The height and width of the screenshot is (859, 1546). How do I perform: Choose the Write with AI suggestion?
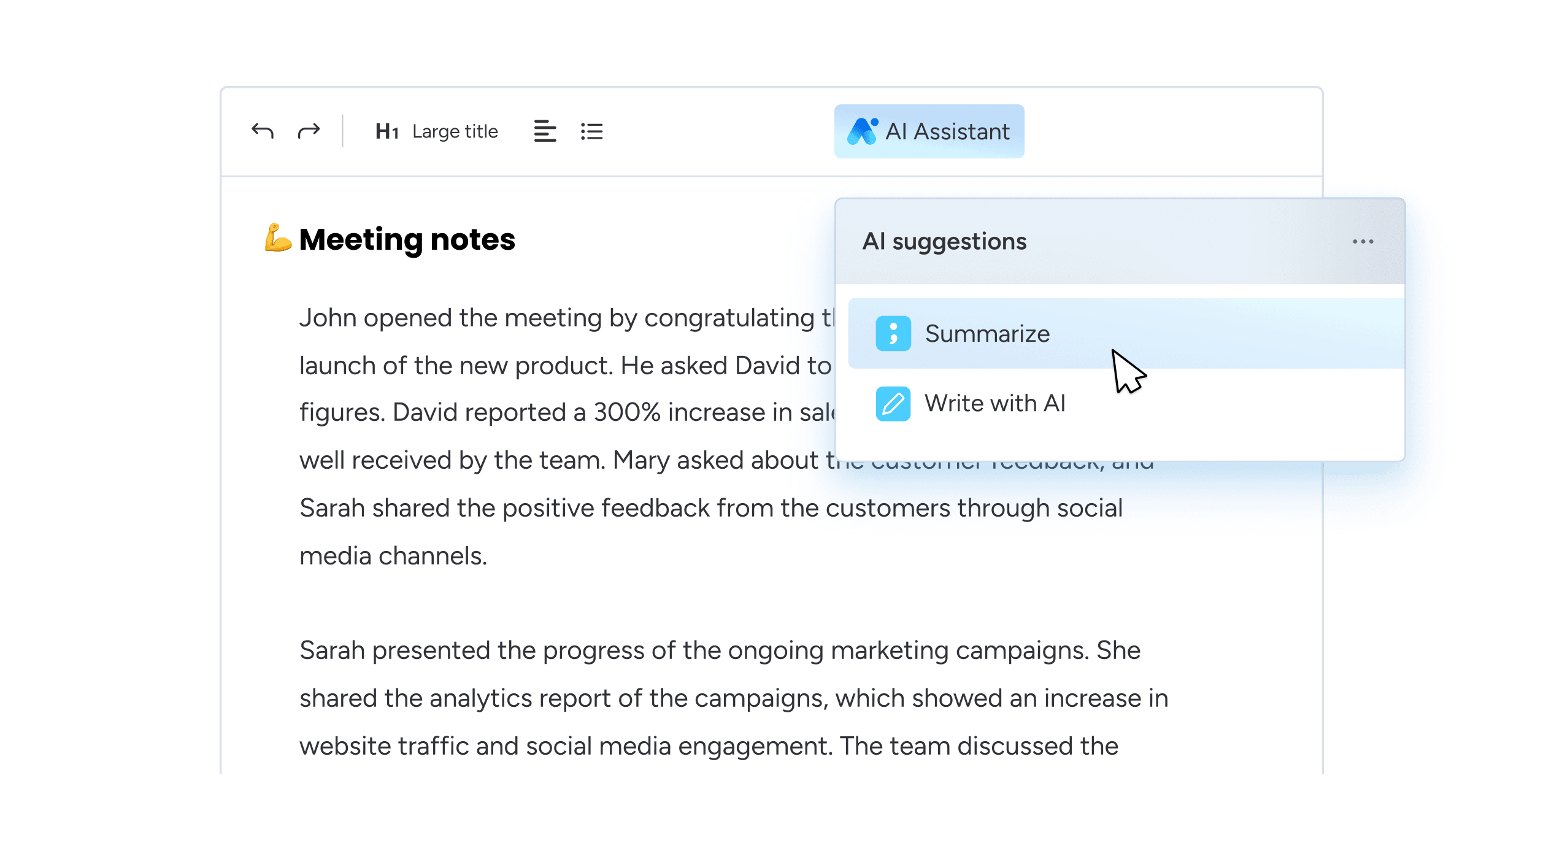click(996, 403)
